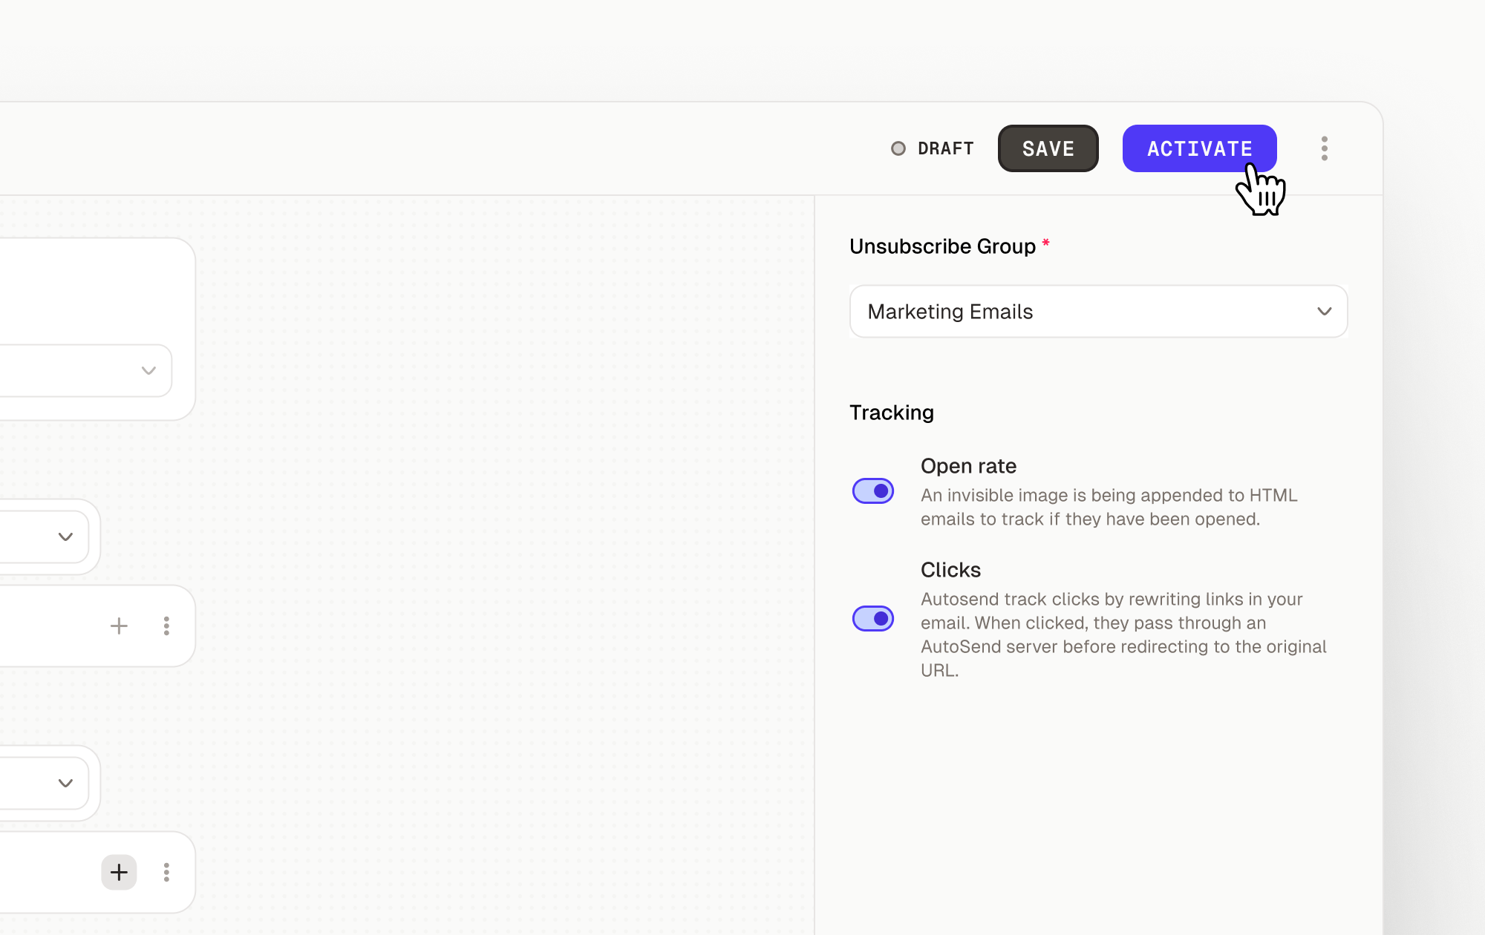Toggle the Open rate switch off then on
Viewport: 1485px width, 935px height.
coord(873,491)
